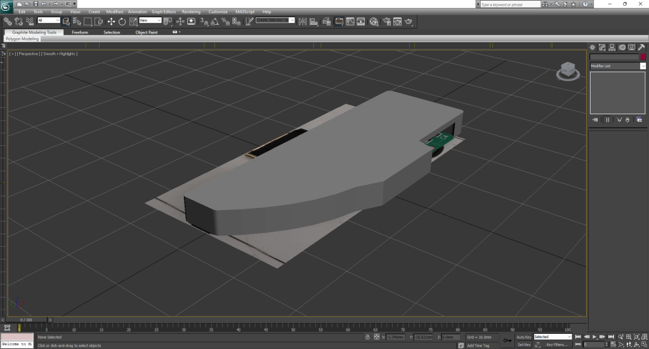Viewport: 649px width, 349px height.
Task: Toggle the 3D Snaps button
Action: 204,22
